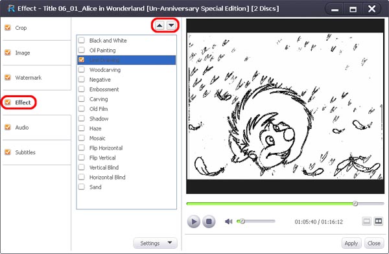Adjust the volume slider
Viewport: 389px width, 254px height.
(256, 221)
